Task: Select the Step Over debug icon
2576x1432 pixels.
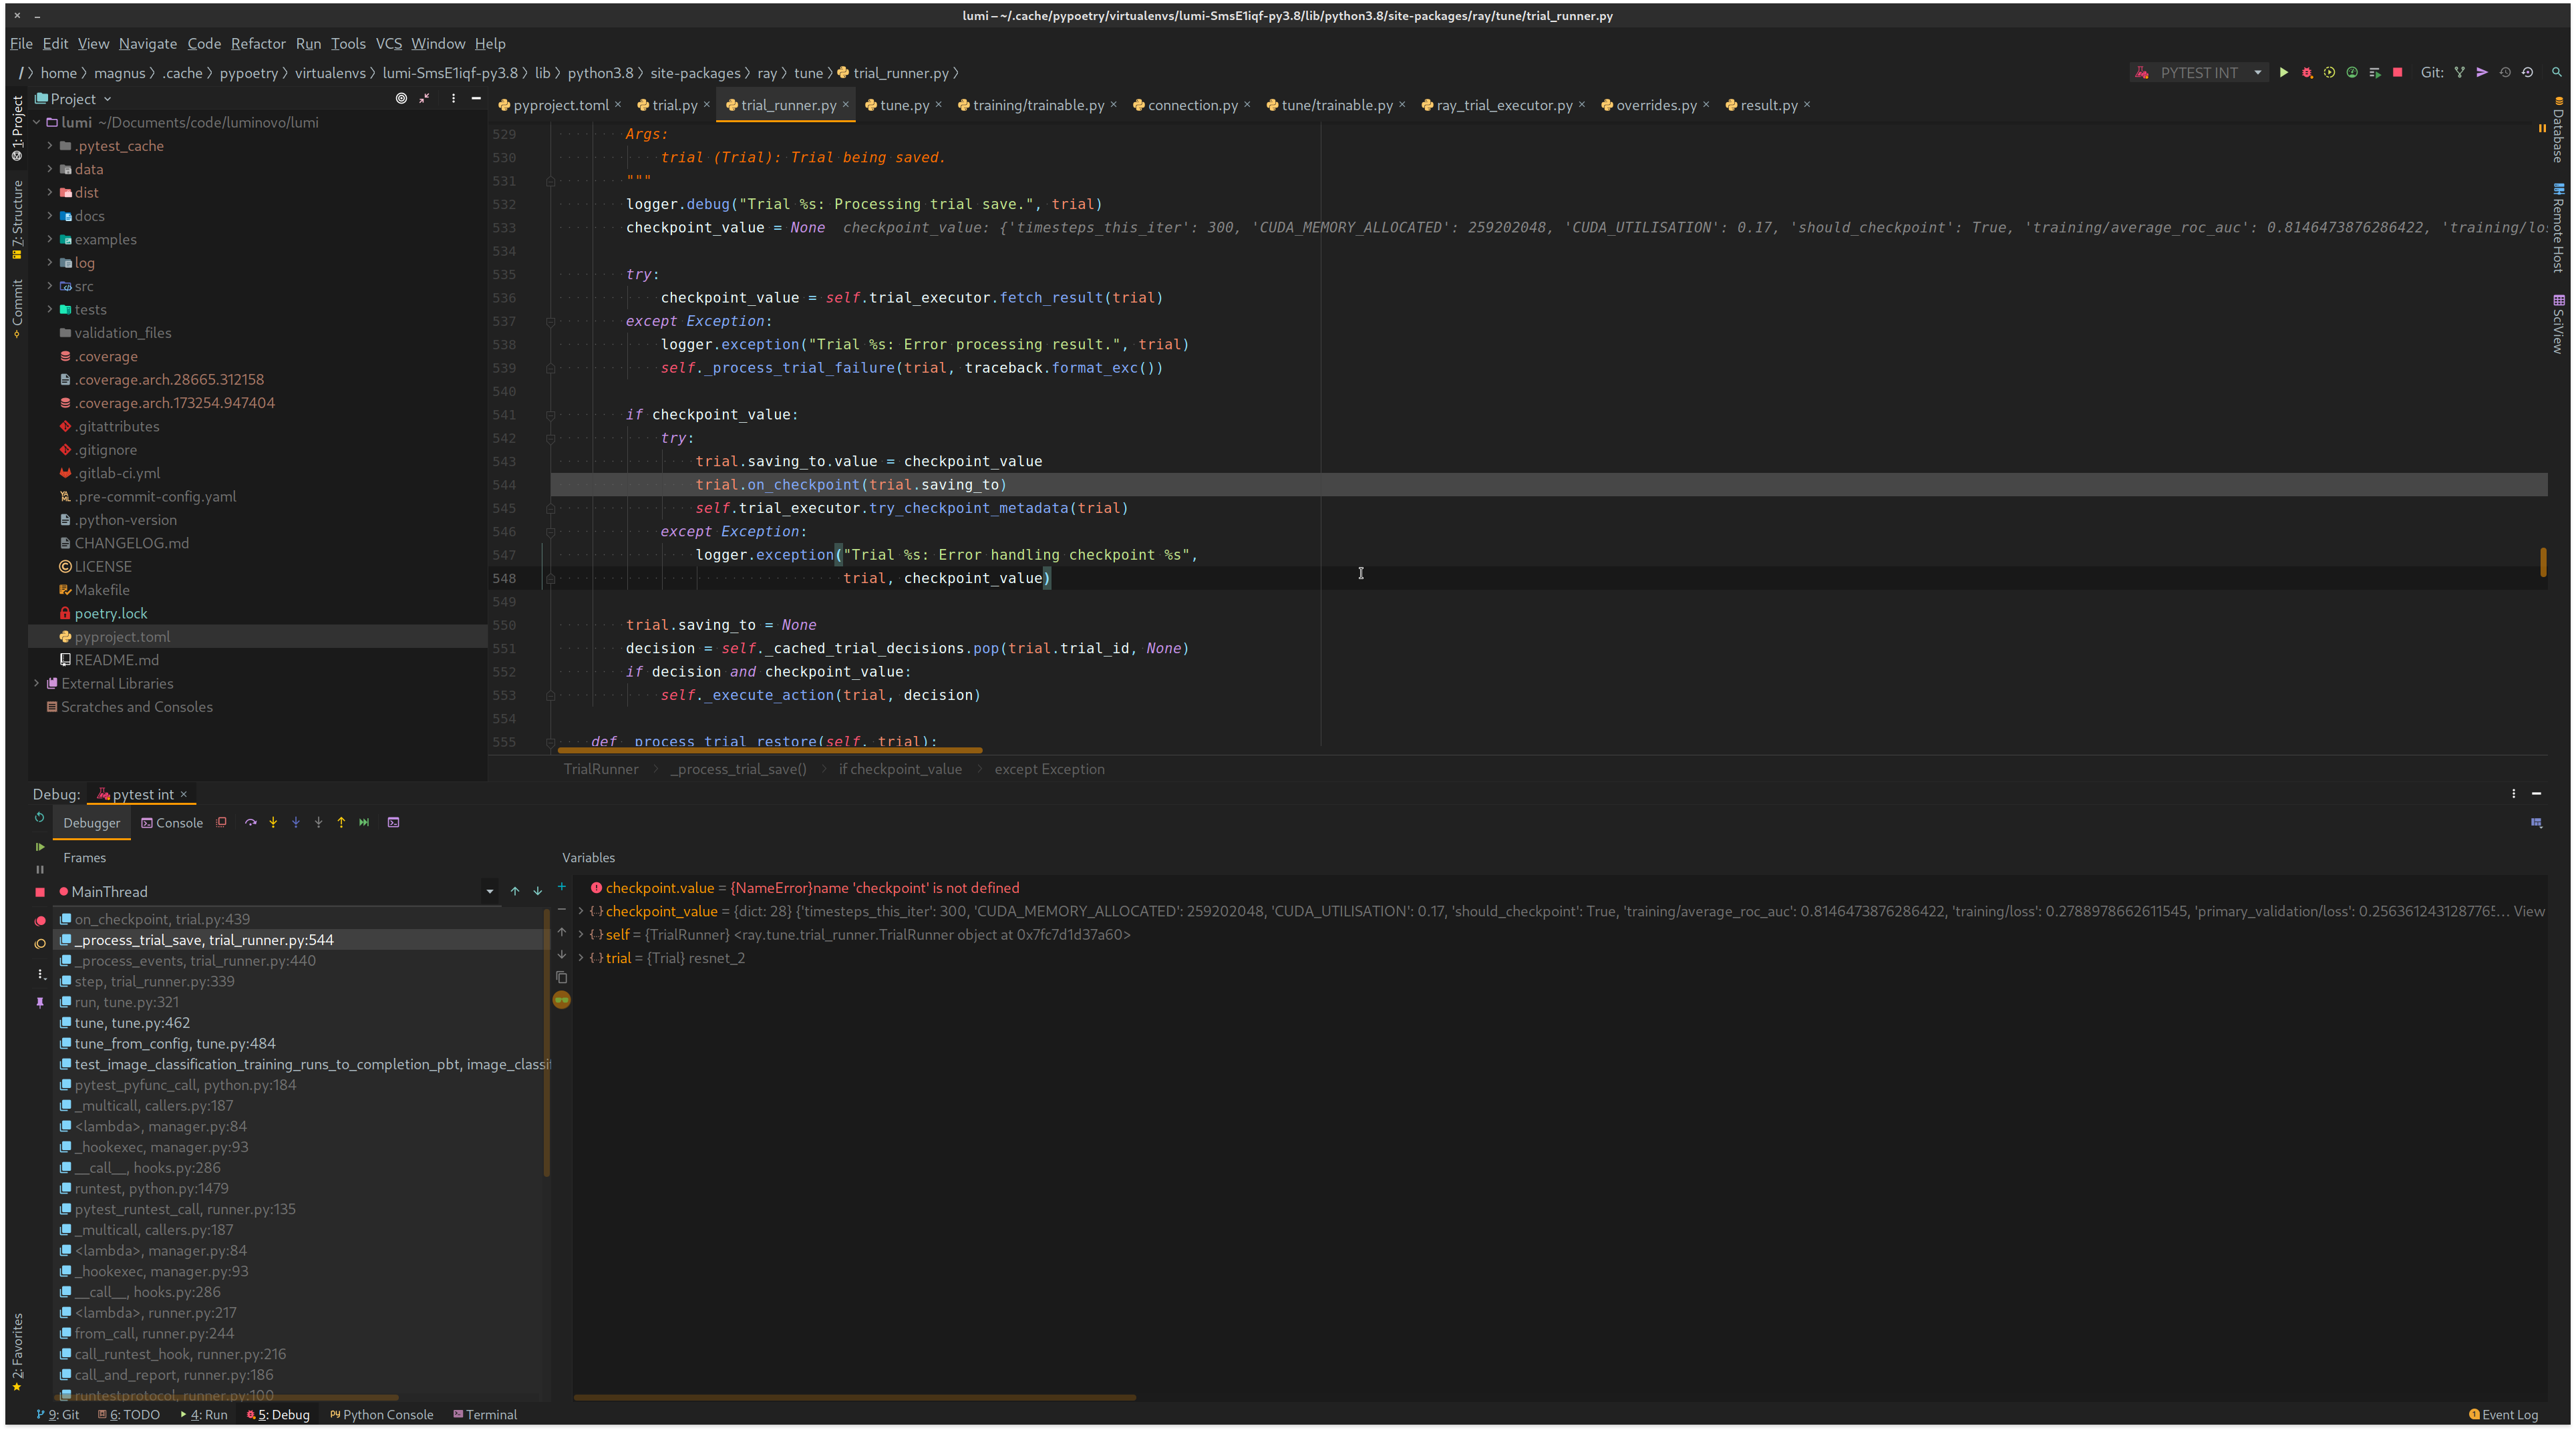Action: click(x=251, y=822)
